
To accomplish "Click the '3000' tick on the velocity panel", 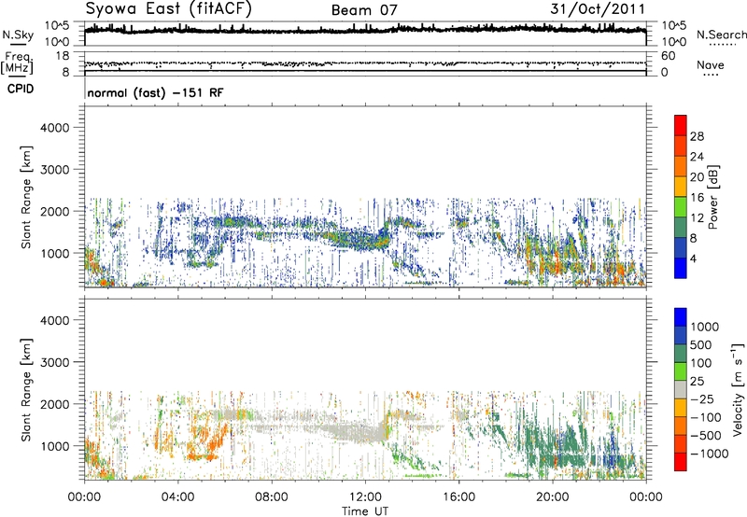I will pos(54,362).
